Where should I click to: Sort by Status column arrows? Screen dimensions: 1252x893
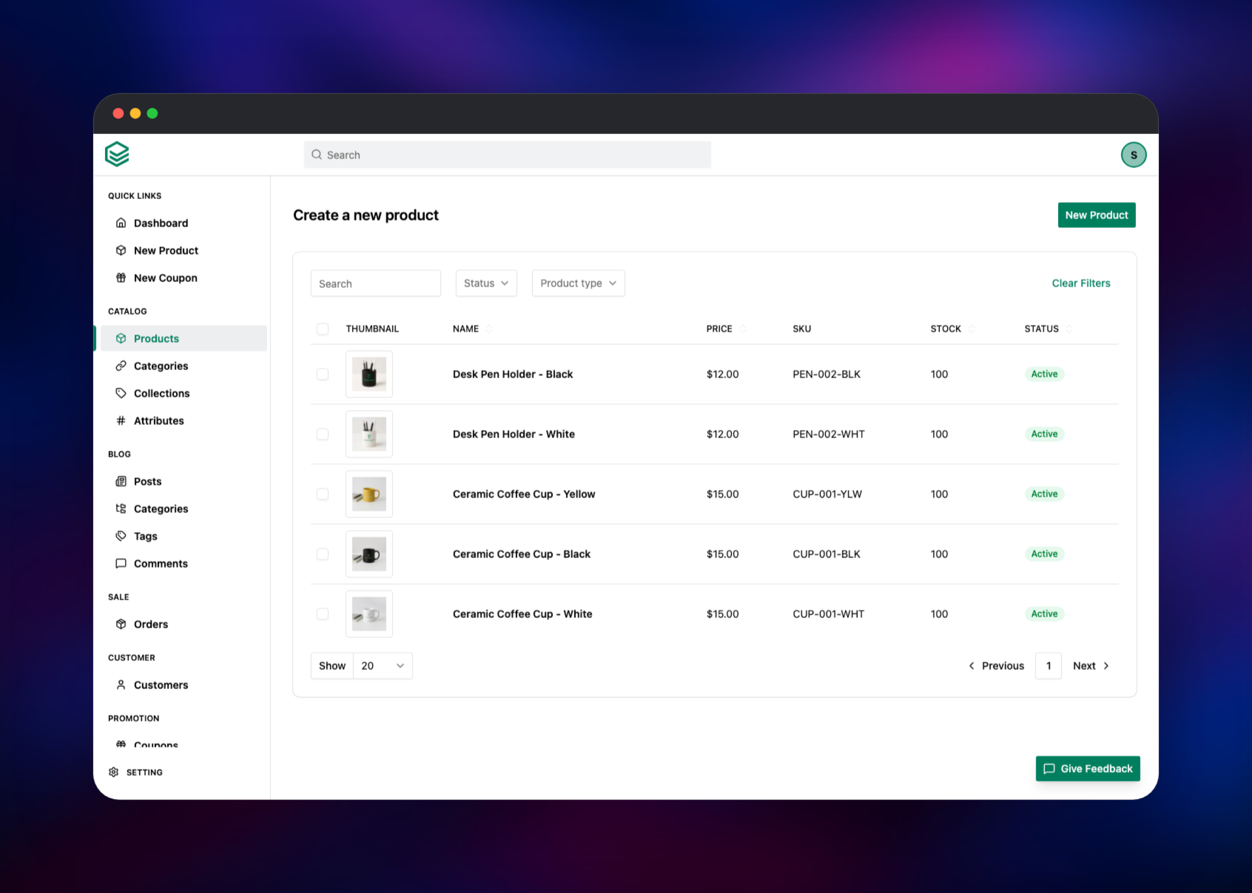(x=1069, y=329)
